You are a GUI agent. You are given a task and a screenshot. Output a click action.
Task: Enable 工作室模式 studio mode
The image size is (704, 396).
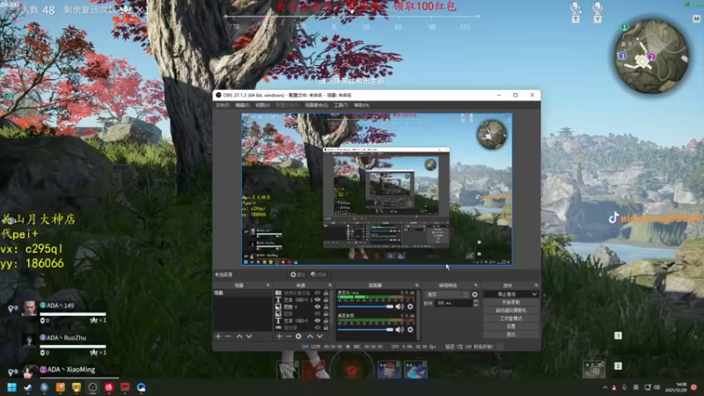[x=511, y=319]
